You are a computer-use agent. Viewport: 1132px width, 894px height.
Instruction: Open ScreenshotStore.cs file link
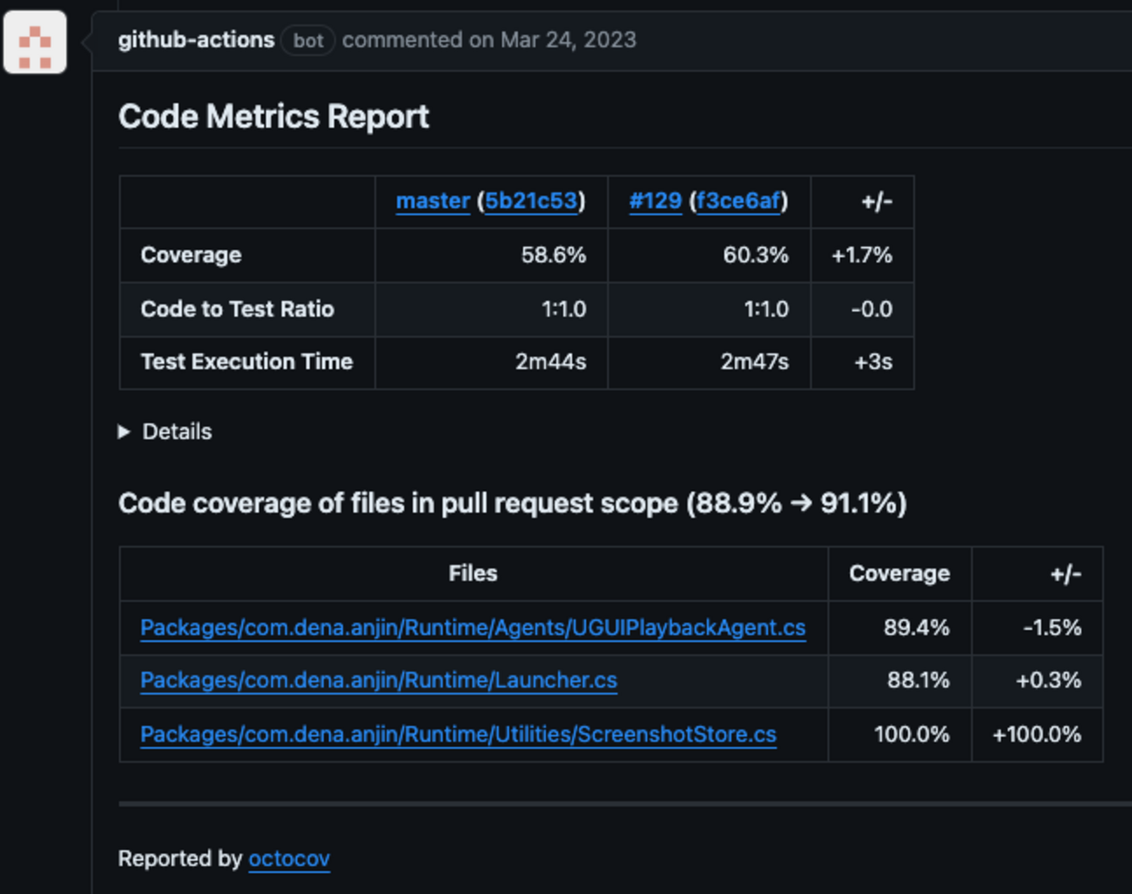click(458, 734)
